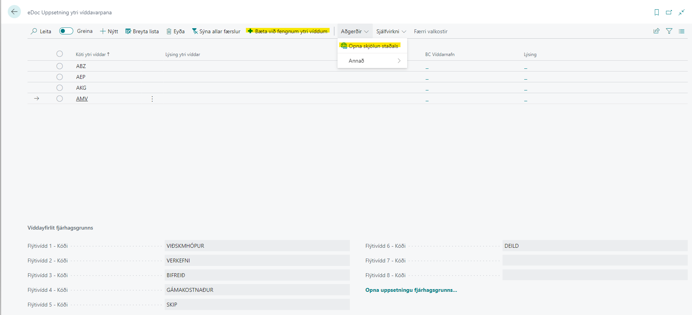Open the filter pane funnel icon
This screenshot has height=315, width=692.
point(669,31)
